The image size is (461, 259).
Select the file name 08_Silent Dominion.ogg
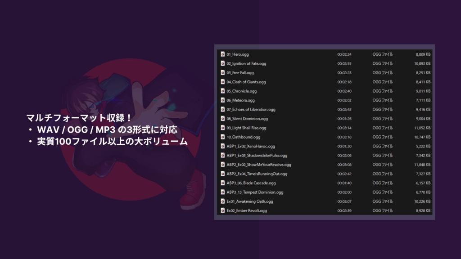(247, 119)
